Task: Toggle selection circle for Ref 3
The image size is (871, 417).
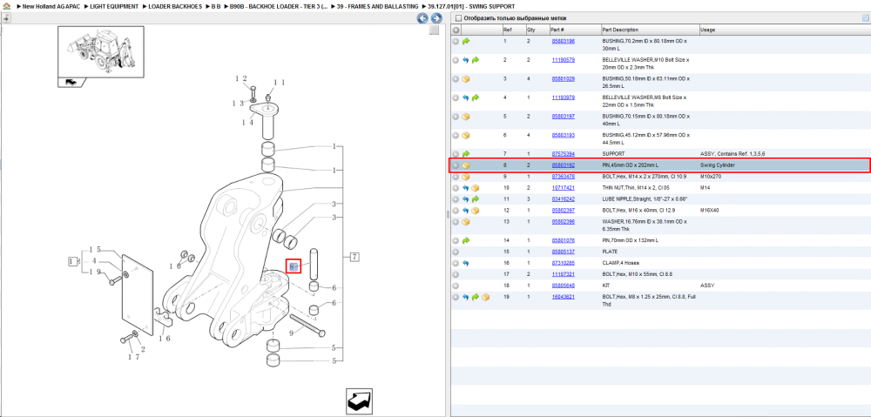Action: (x=456, y=79)
